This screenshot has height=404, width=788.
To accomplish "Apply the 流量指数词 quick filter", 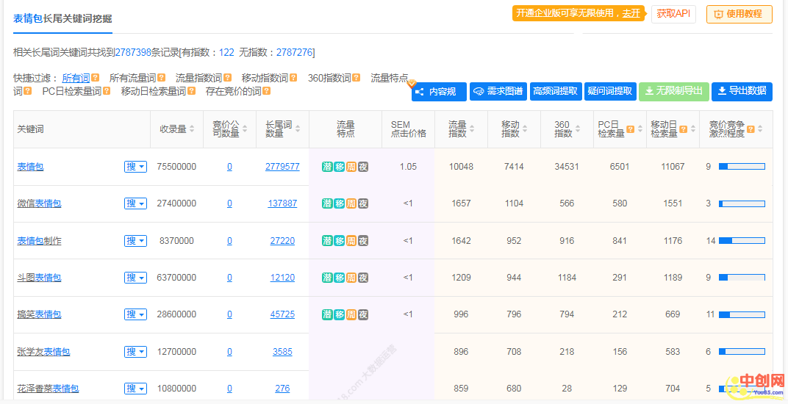I will 198,78.
